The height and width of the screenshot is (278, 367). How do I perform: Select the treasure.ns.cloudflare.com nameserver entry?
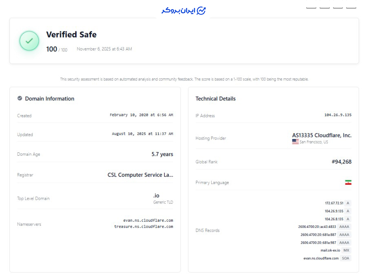click(144, 227)
